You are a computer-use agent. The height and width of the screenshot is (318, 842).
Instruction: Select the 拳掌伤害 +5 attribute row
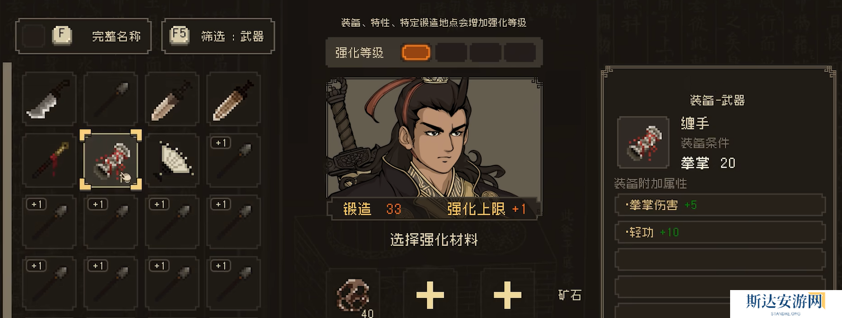720,205
